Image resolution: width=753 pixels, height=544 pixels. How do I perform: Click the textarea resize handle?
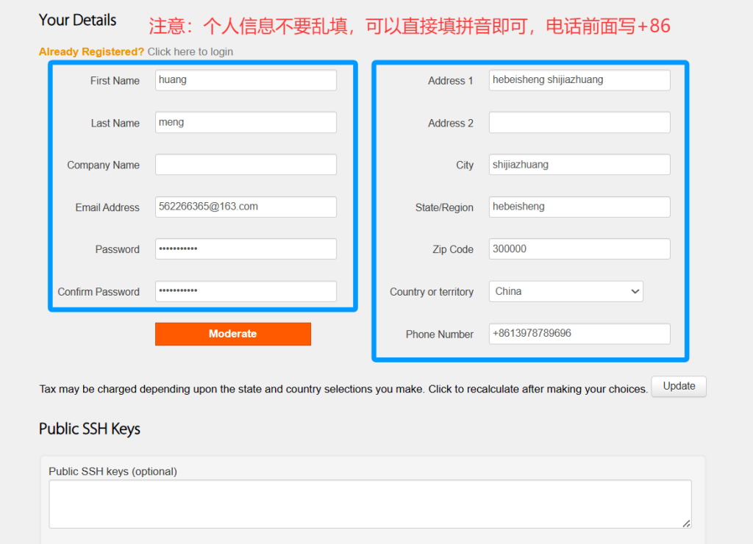pyautogui.click(x=687, y=523)
